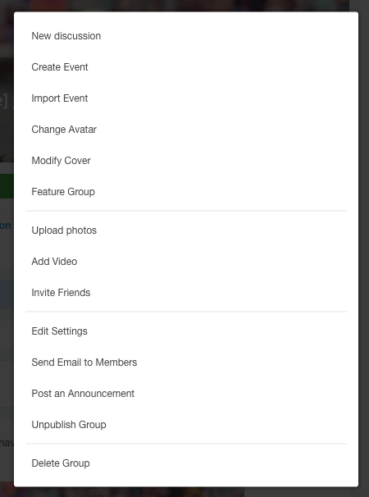Click the word photos in upload option
The height and width of the screenshot is (497, 369).
coord(81,230)
